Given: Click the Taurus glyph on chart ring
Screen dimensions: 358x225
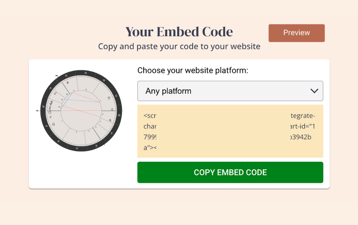Looking at the screenshot, I should coord(96,145).
